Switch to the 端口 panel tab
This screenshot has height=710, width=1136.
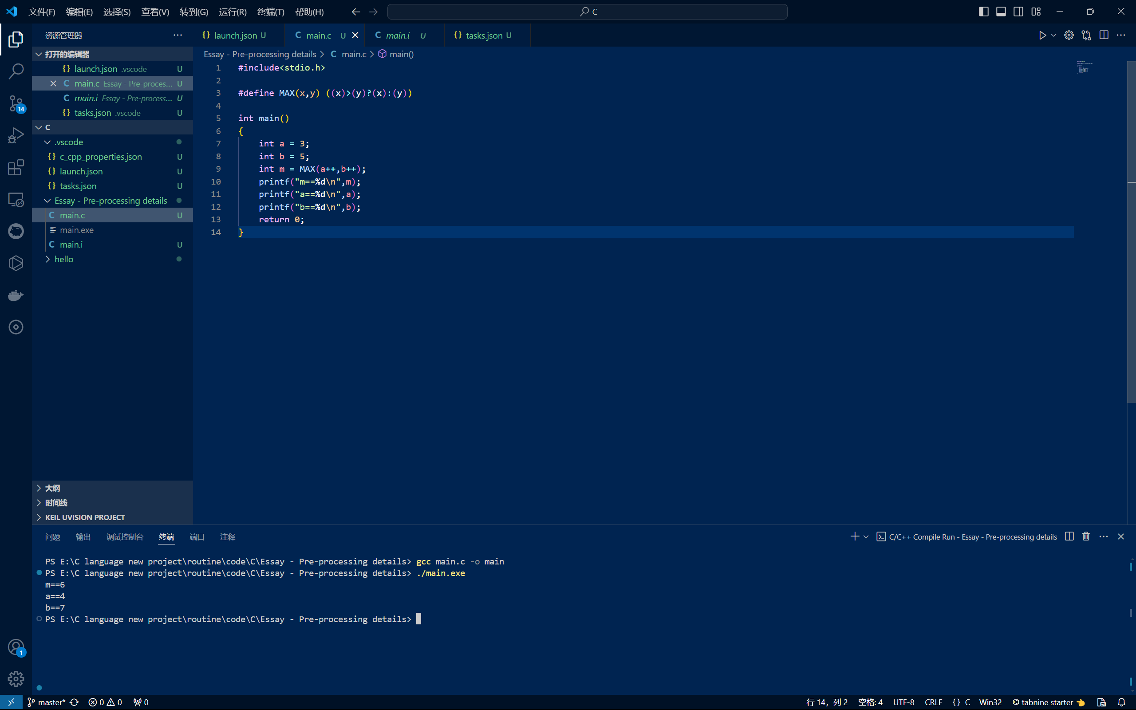coord(197,537)
